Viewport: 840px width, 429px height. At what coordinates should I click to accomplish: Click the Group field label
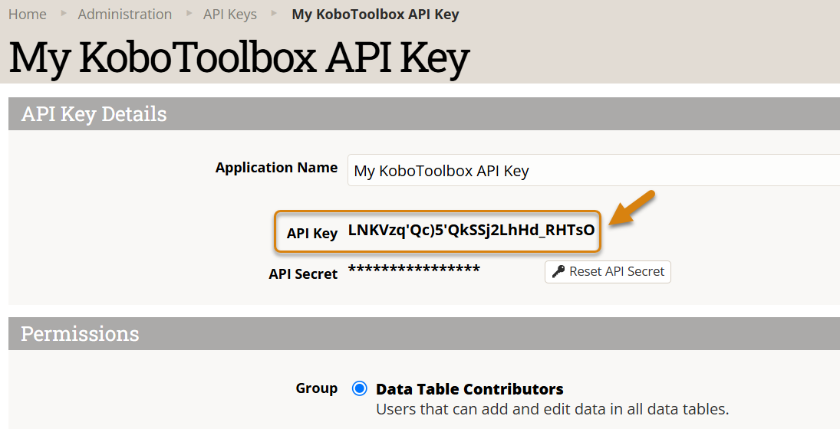click(316, 388)
